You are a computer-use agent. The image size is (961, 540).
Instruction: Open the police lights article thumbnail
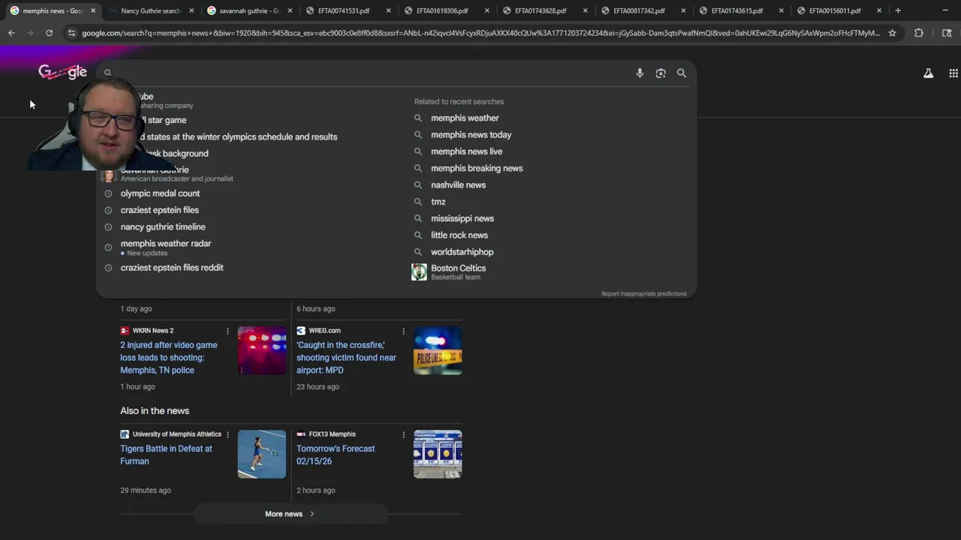tap(262, 350)
